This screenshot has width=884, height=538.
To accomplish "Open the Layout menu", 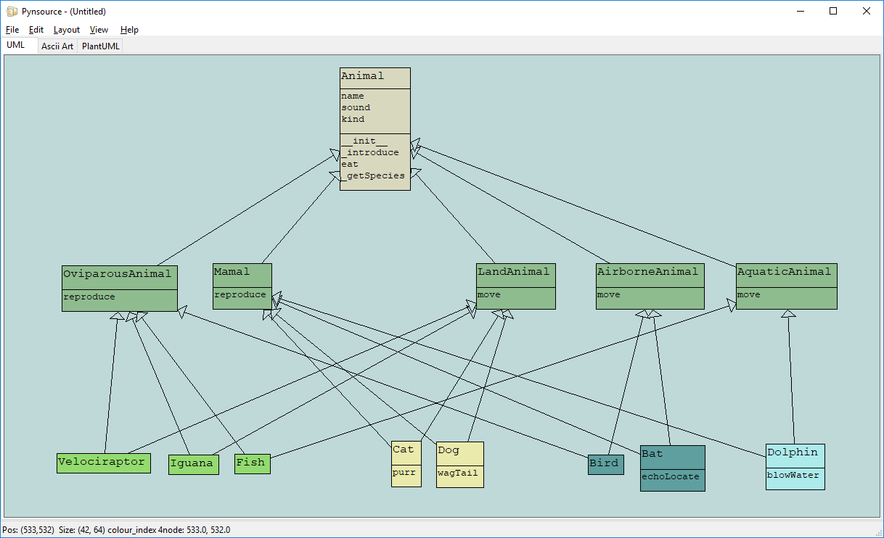I will (x=67, y=30).
